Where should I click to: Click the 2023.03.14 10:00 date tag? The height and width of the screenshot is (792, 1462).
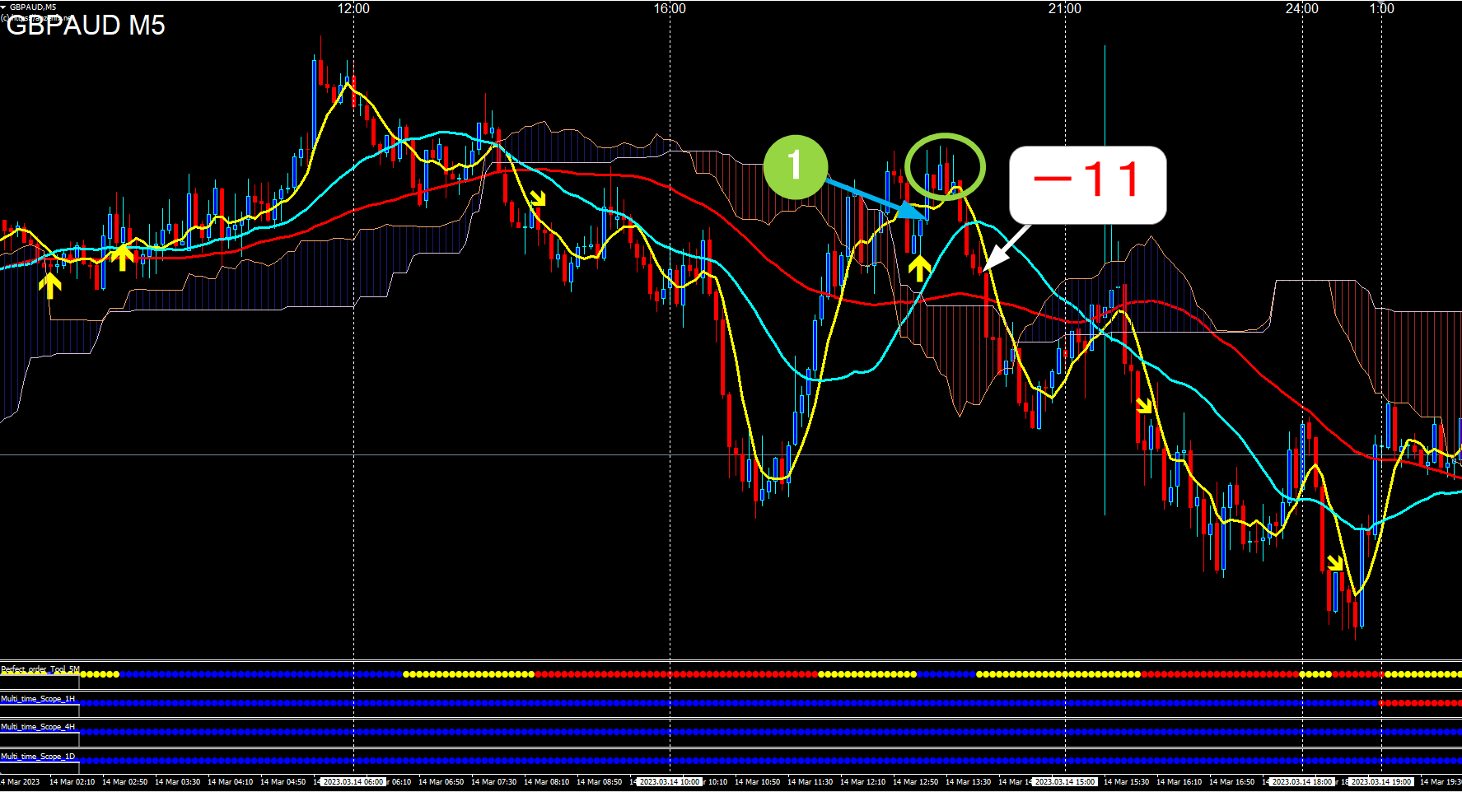pos(670,782)
